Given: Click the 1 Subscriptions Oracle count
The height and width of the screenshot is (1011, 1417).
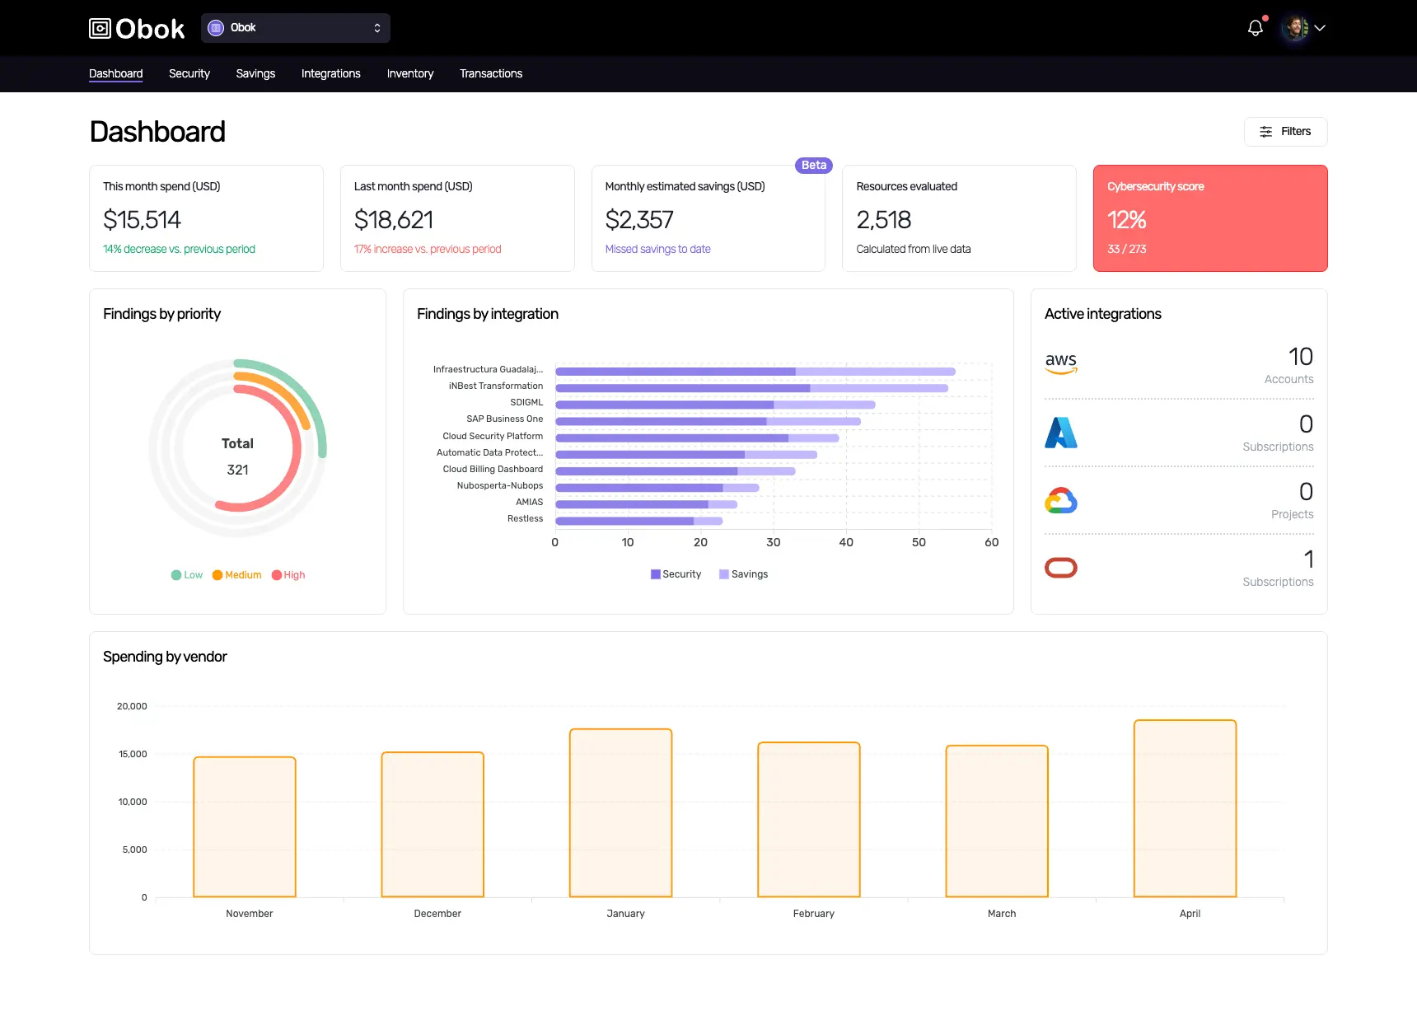Looking at the screenshot, I should pyautogui.click(x=1279, y=568).
